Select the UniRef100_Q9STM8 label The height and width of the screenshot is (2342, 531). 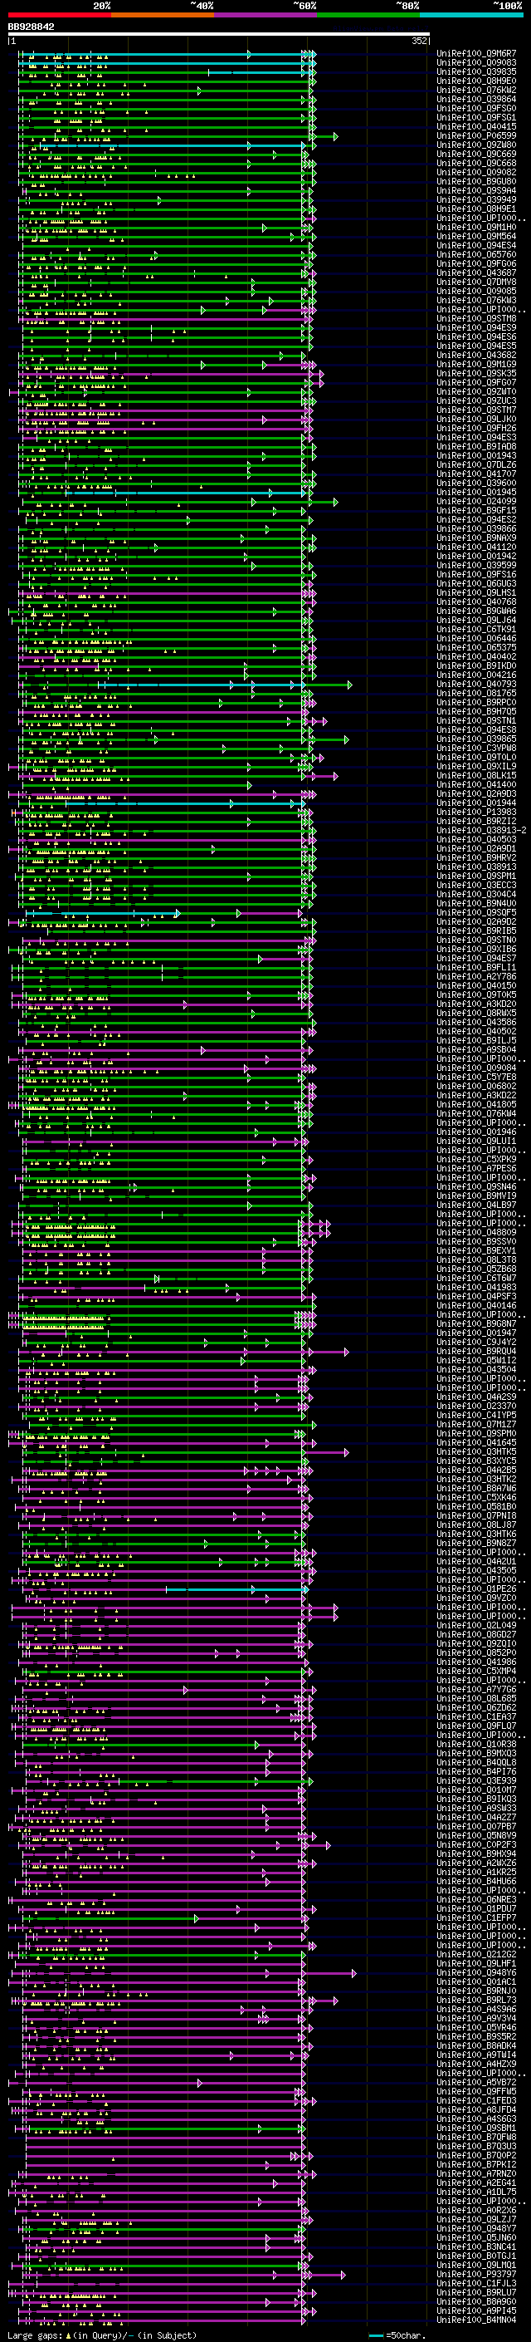point(476,318)
